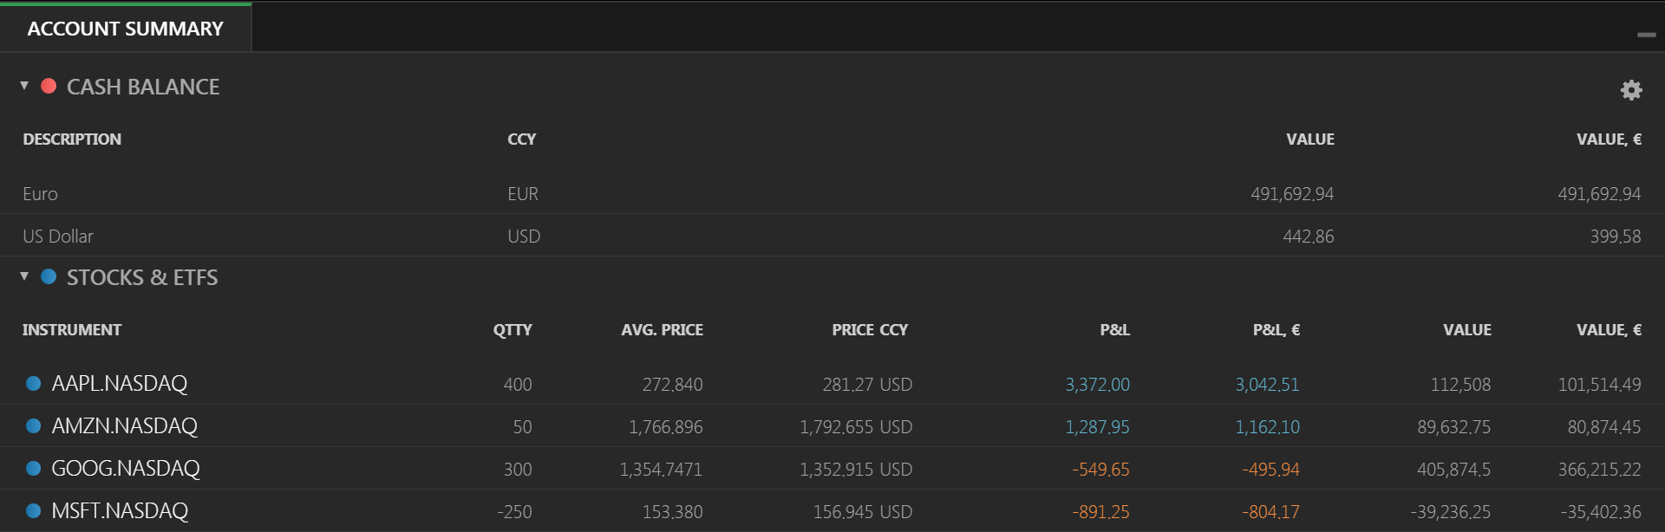Click the USD currency cell
This screenshot has width=1665, height=532.
pos(524,237)
